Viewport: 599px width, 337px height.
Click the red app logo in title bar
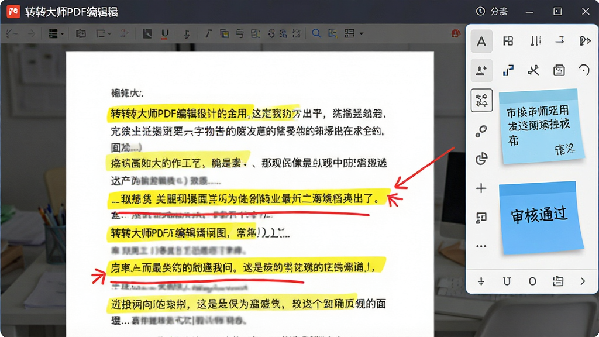[13, 12]
